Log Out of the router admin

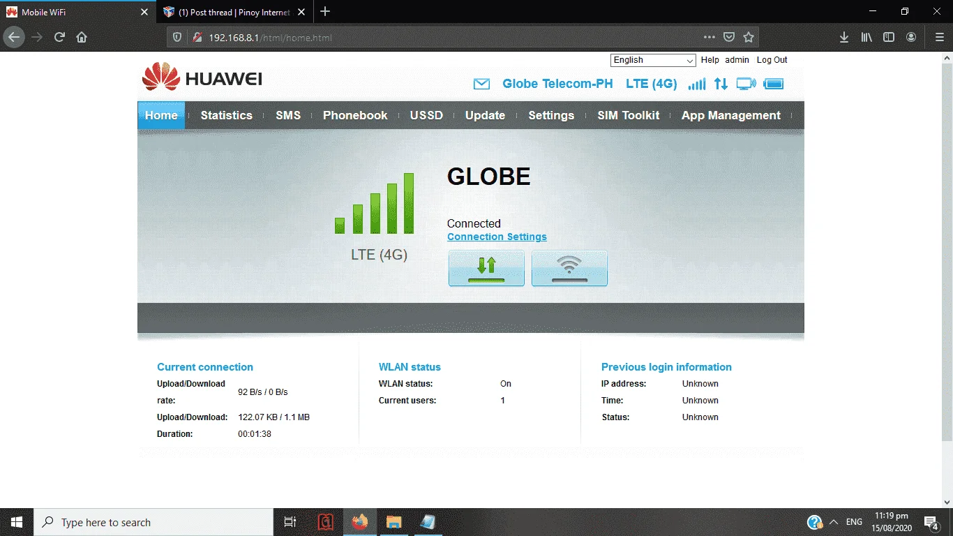772,60
